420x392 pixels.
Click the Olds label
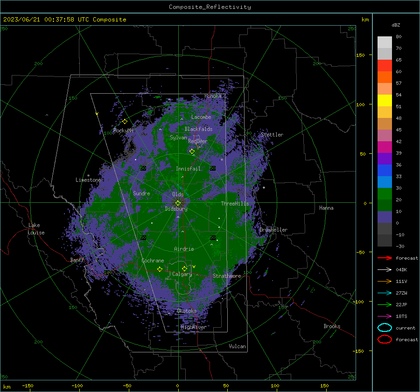pyautogui.click(x=178, y=194)
